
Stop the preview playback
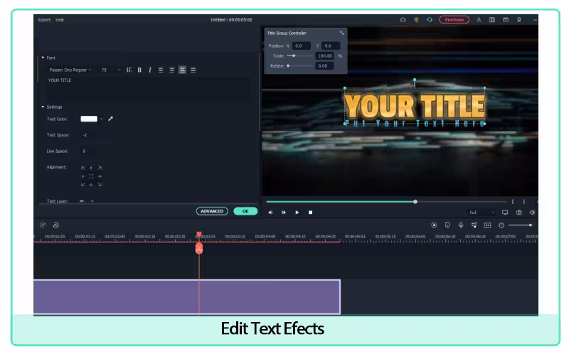coord(310,212)
